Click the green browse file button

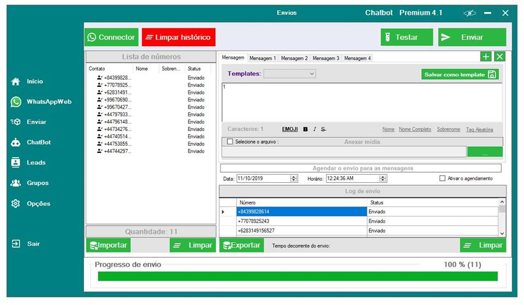tap(485, 152)
